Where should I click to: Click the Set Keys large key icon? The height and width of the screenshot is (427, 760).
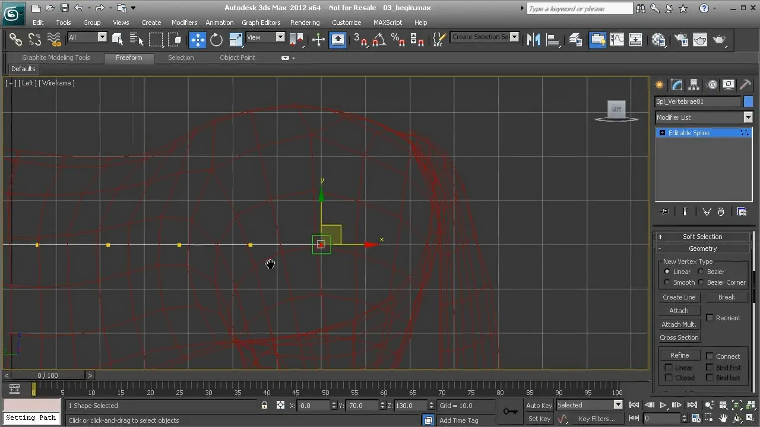(510, 412)
